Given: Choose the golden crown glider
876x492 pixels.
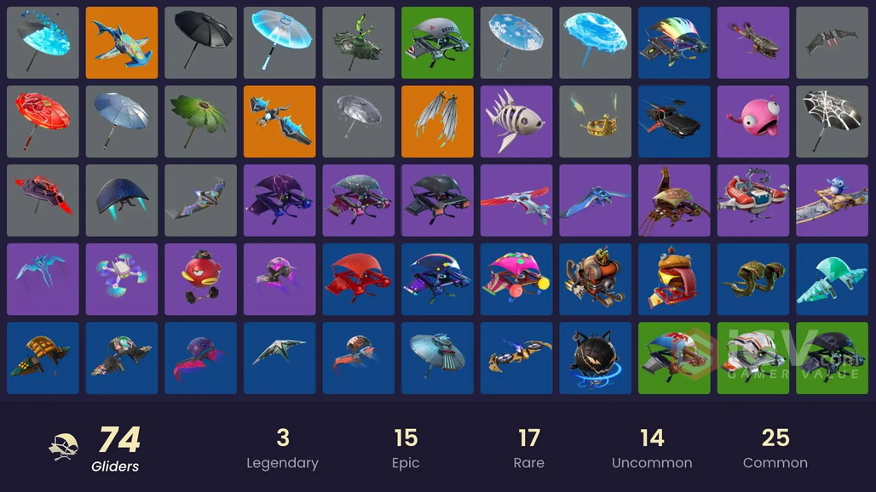Looking at the screenshot, I should coord(595,122).
